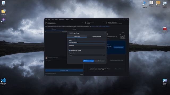Viewport: 170px width, 95px height.
Task: Open the Recycle Bin desktop icon
Action: click(3, 3)
